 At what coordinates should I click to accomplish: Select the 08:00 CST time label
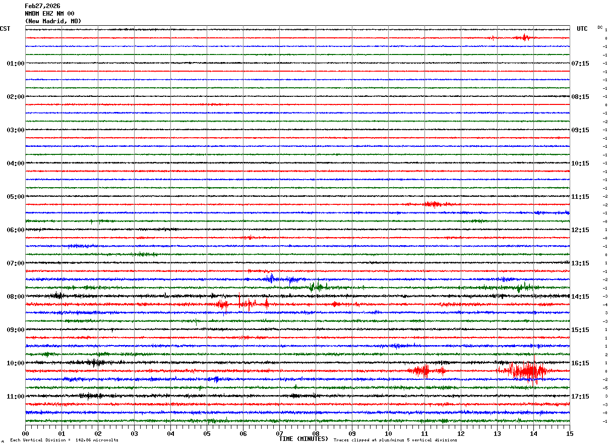point(15,297)
